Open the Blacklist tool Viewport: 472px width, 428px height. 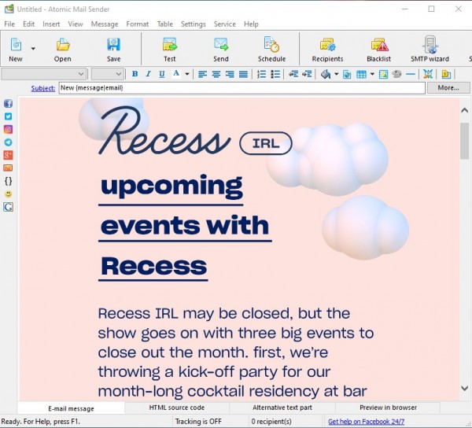tap(379, 45)
